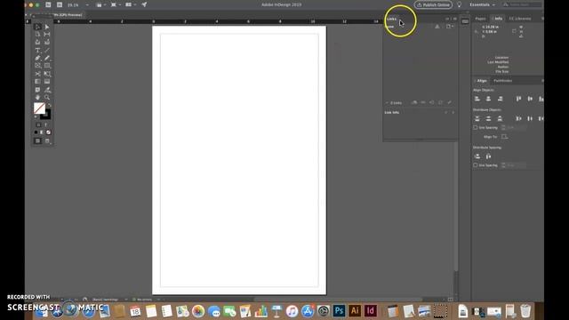
Task: Switch to Normal view mode button
Action: pos(37,140)
